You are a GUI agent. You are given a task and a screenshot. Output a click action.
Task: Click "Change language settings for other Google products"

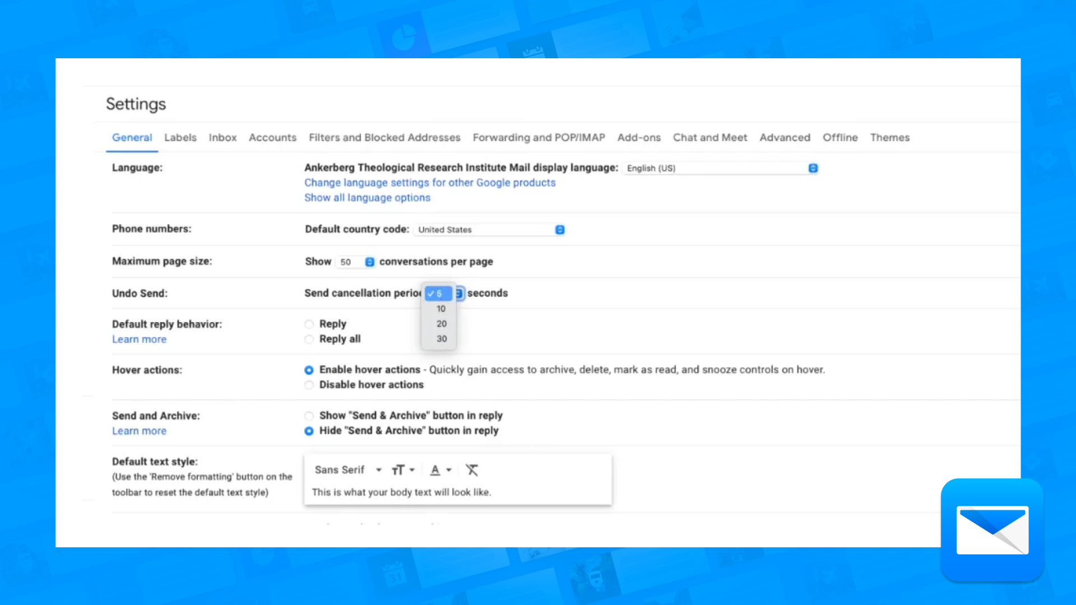point(429,183)
